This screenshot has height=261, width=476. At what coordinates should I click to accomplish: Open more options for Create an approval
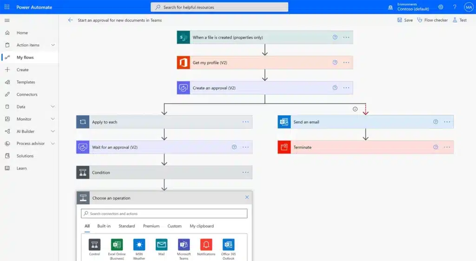click(x=346, y=88)
